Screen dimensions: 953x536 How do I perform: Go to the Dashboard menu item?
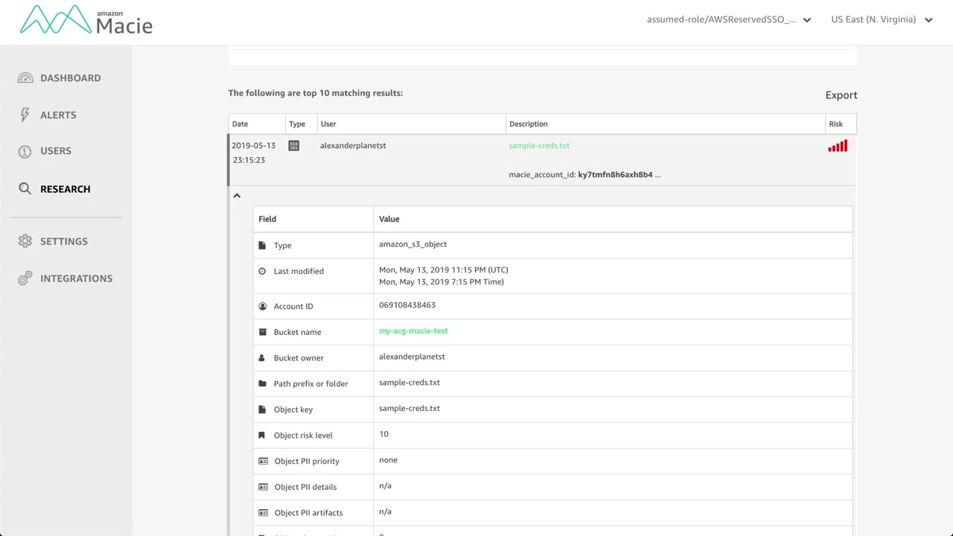pos(70,78)
